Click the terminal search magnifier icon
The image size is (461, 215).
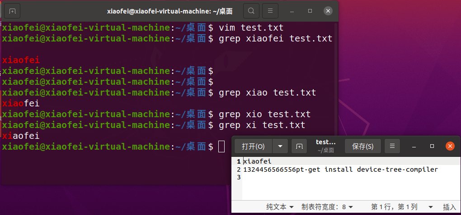[251, 10]
